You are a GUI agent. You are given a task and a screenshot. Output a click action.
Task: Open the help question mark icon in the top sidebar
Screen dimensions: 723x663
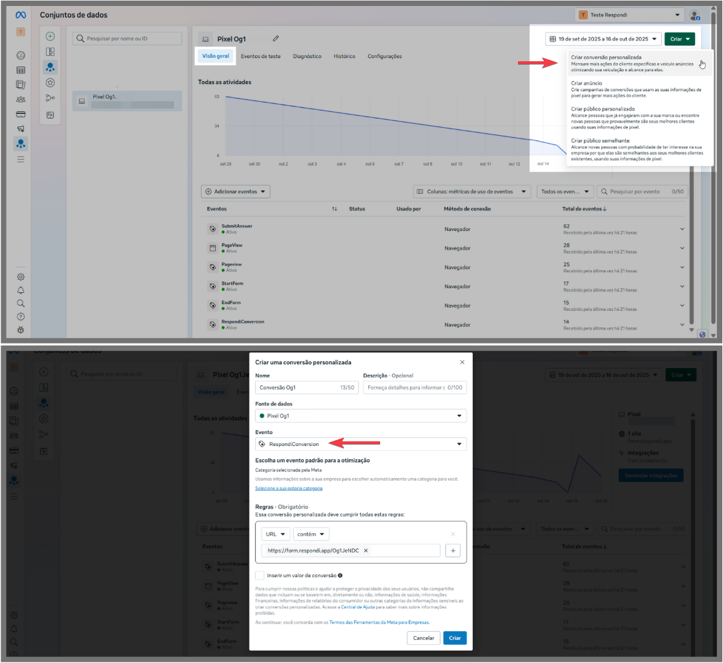point(21,317)
